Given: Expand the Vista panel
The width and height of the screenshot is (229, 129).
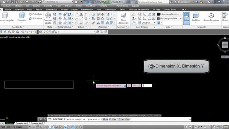Looking at the screenshot, I should point(169,27).
